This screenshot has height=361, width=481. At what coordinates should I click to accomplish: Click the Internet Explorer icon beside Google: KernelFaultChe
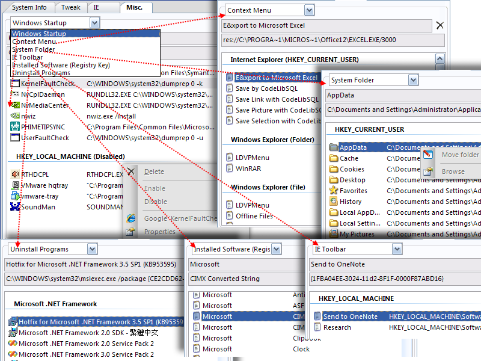131,218
